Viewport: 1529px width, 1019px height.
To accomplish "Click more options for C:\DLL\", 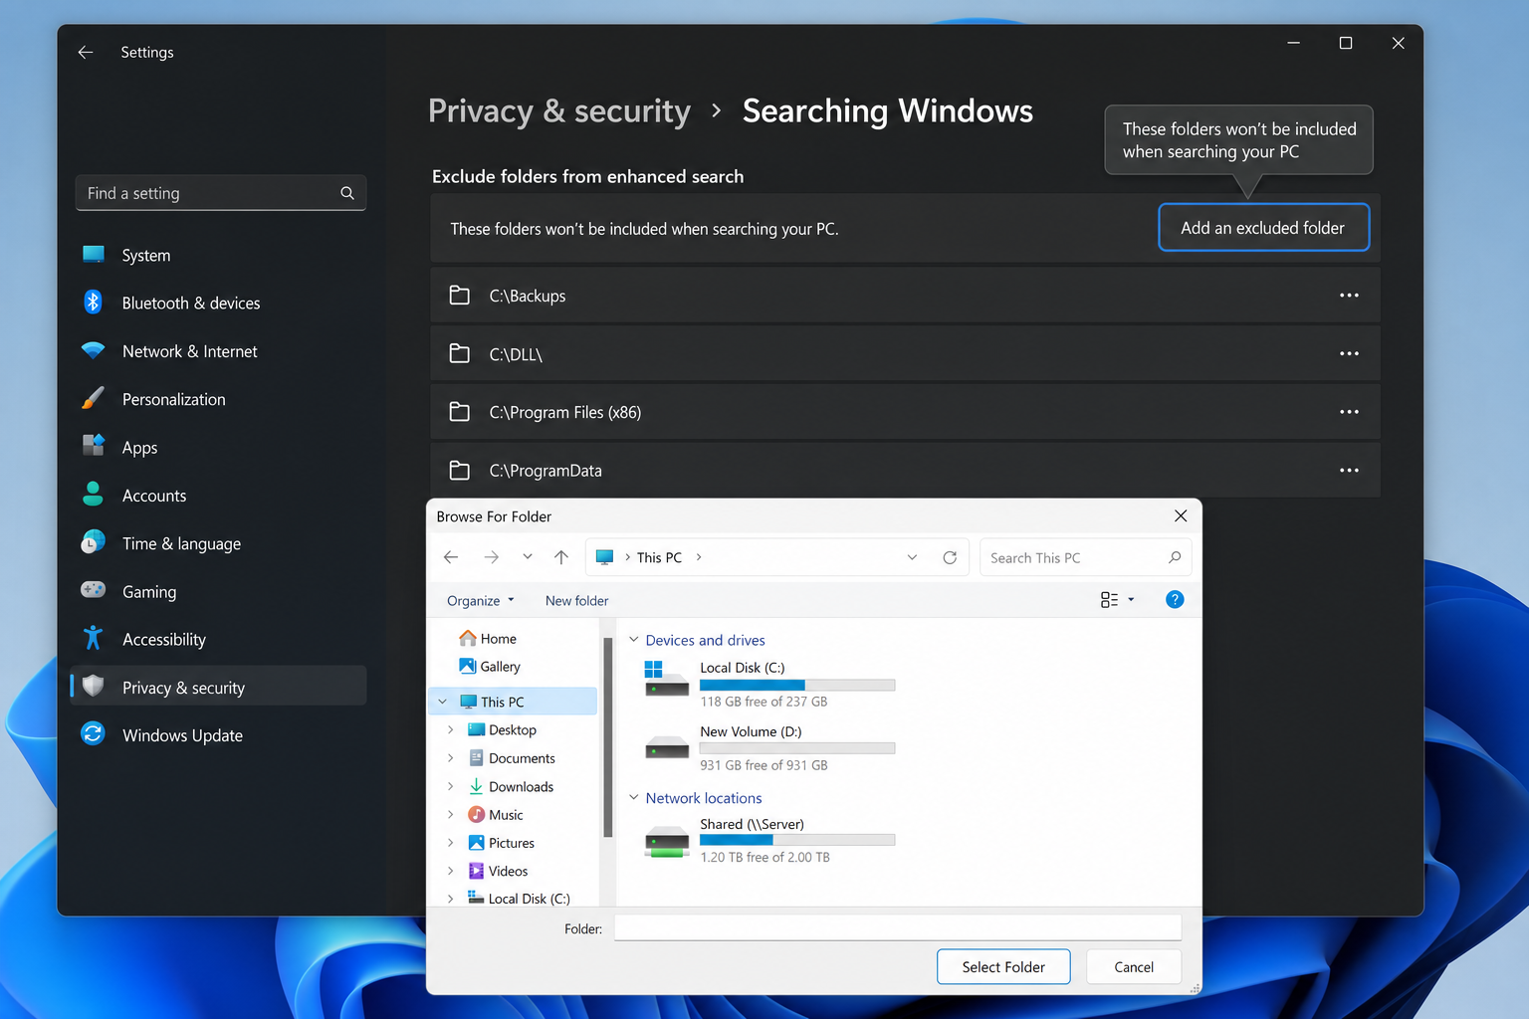I will coord(1349,353).
